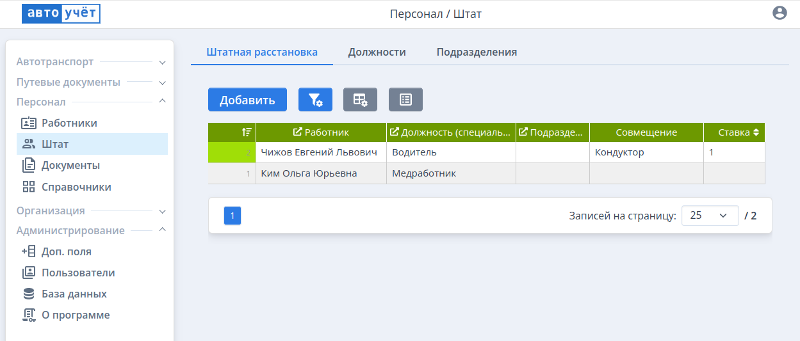Click the Подразделение column external link icon

pyautogui.click(x=523, y=132)
